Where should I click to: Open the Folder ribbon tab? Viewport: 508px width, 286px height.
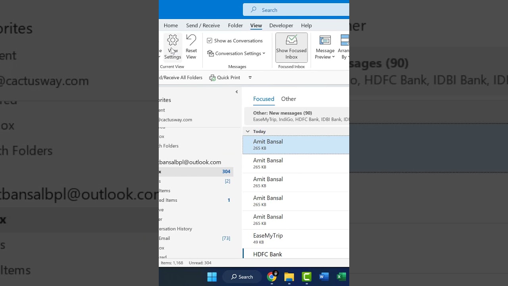coord(235,25)
